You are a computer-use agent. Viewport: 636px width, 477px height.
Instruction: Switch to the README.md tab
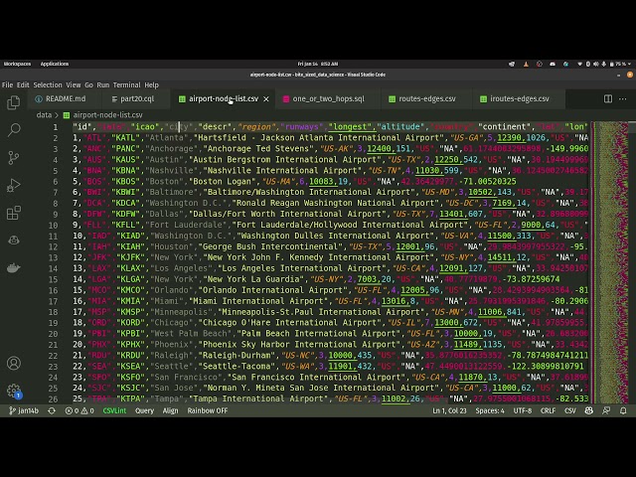click(x=66, y=99)
